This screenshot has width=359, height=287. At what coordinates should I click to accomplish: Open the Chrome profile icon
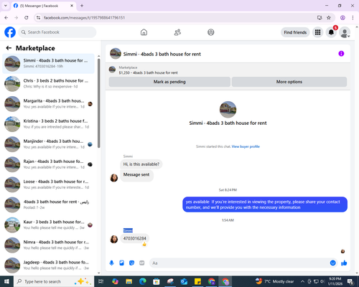click(x=342, y=18)
